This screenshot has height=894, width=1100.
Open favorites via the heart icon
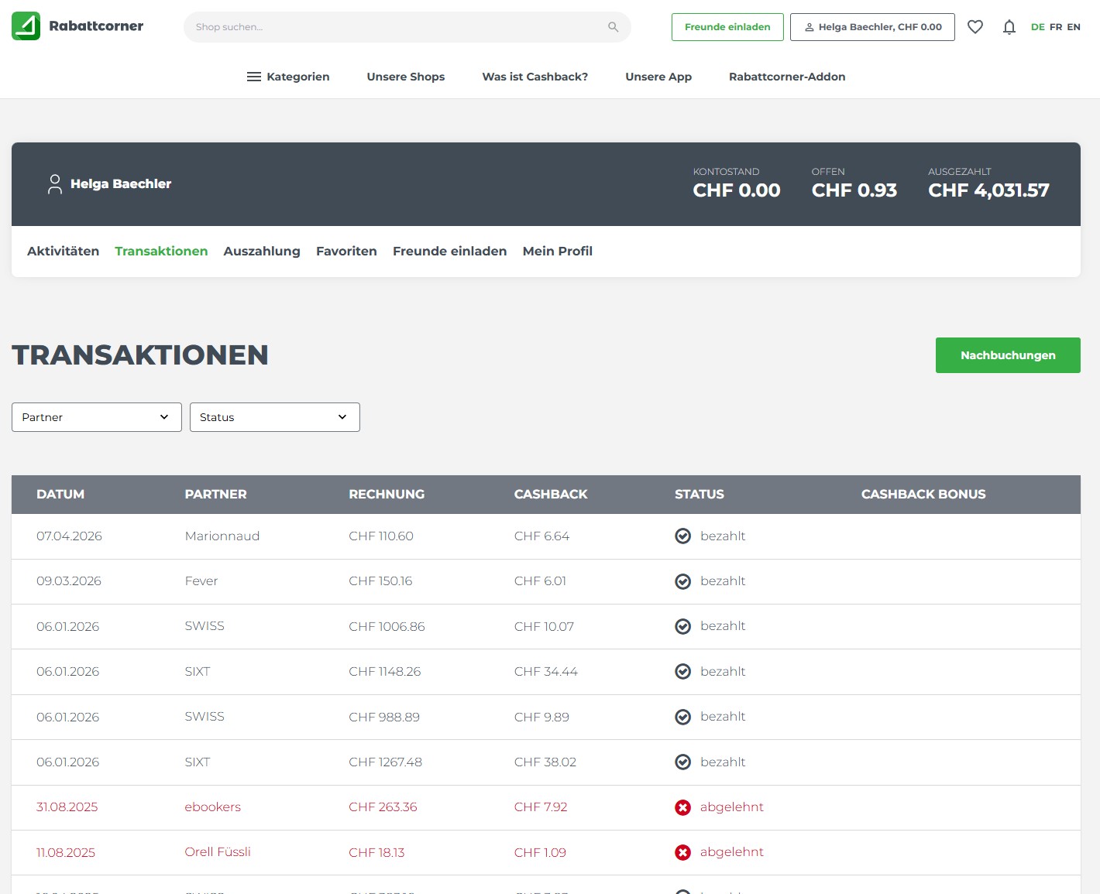975,27
